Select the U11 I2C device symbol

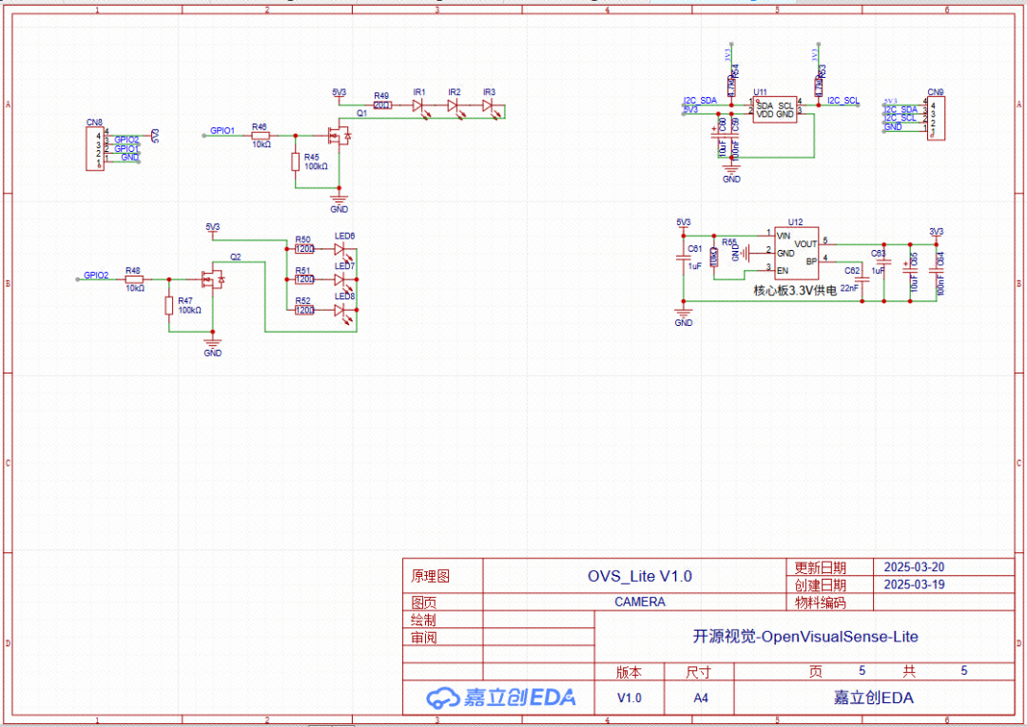pos(776,111)
